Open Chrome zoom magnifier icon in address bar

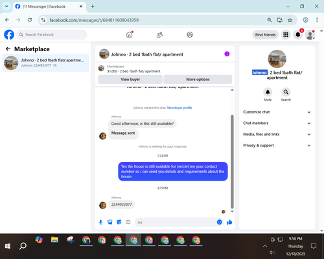[270, 20]
